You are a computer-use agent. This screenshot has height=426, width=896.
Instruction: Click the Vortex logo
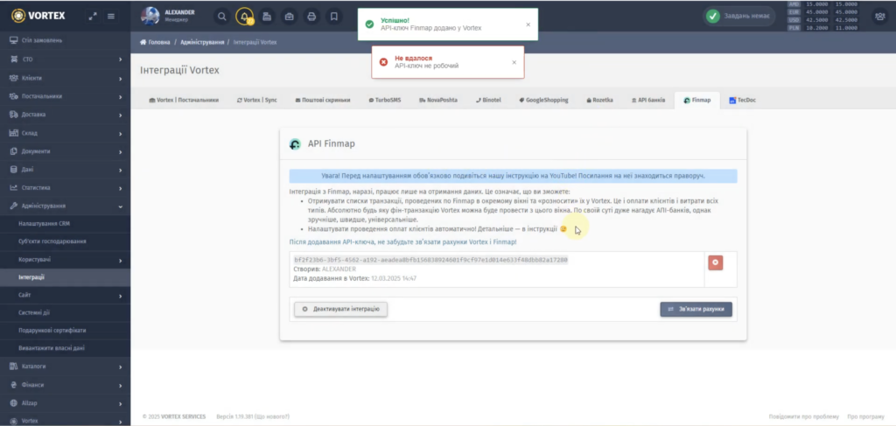(x=38, y=16)
